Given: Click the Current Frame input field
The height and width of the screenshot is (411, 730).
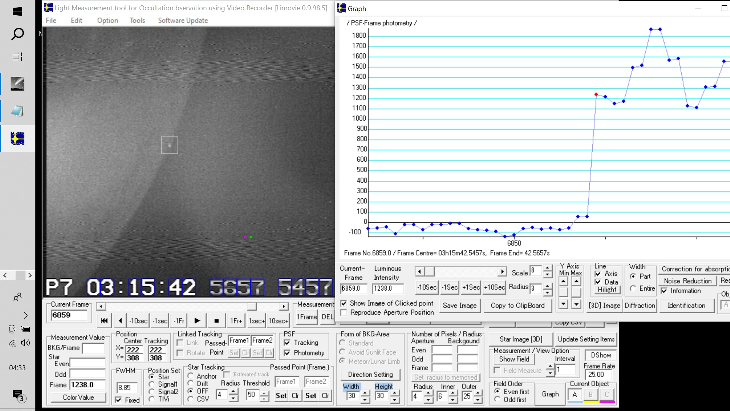Looking at the screenshot, I should [69, 315].
